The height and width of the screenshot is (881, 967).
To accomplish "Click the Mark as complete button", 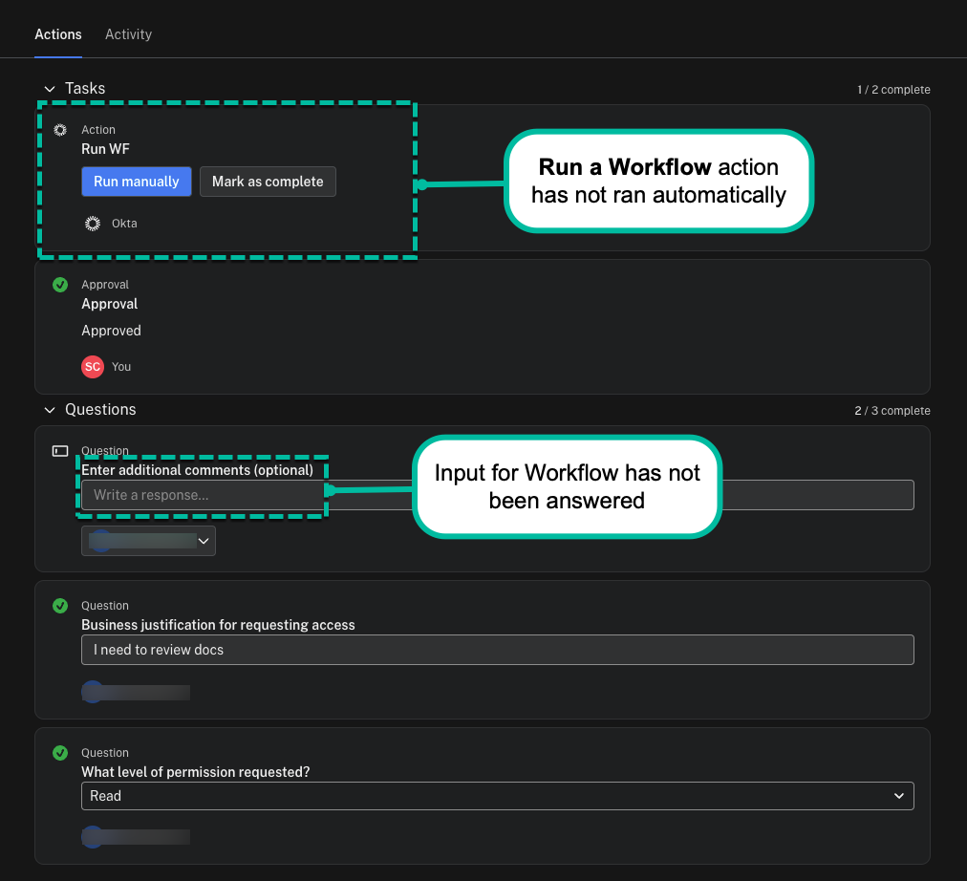I will pos(268,181).
